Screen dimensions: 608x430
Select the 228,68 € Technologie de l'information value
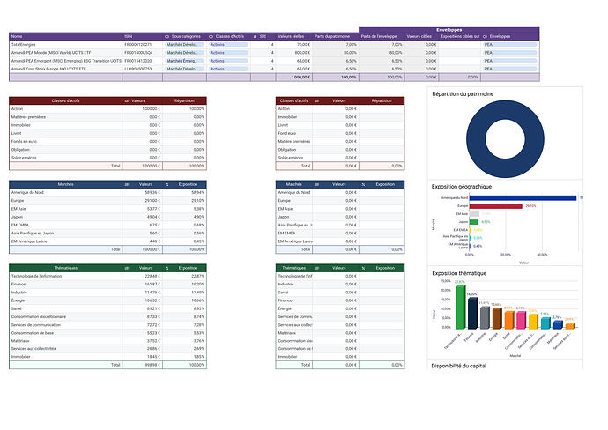tap(142, 276)
